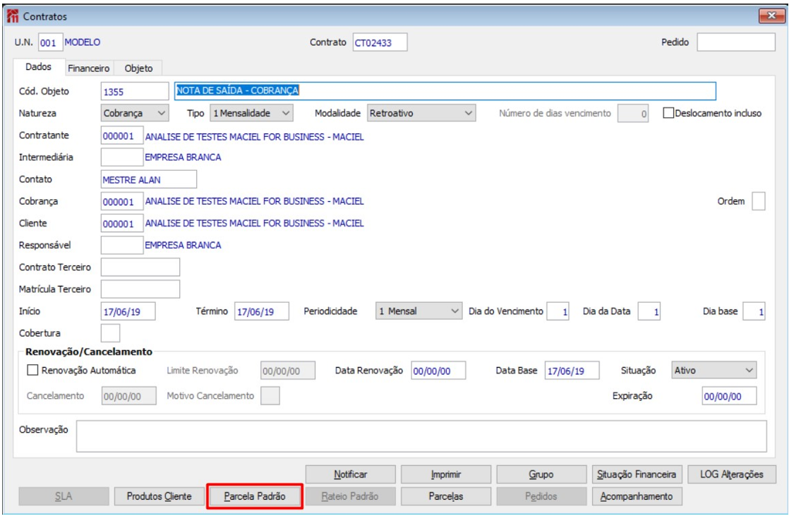Click the SLA button
Screen dimensions: 789x516
64,496
